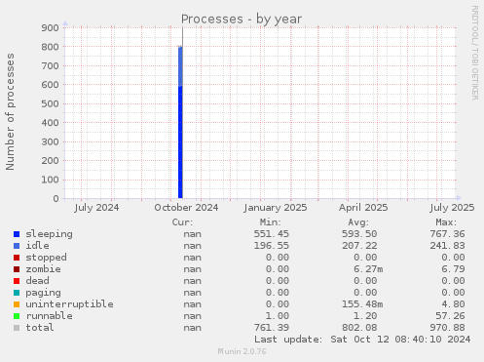
Task: Click the 'dead' legend label
Action: click(37, 281)
